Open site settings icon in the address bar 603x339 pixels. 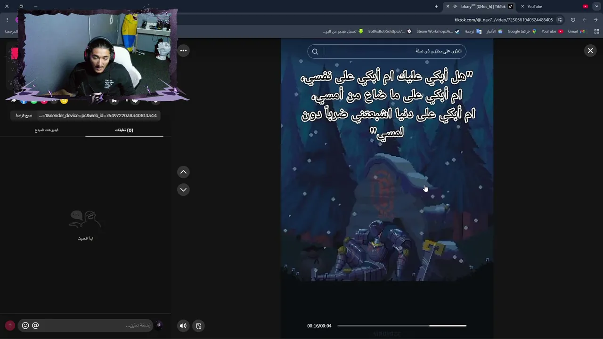click(560, 20)
